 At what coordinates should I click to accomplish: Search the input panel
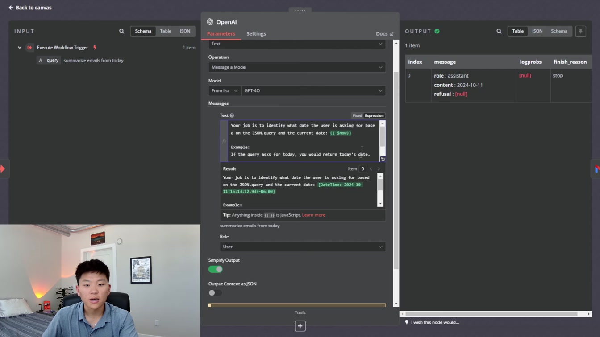(122, 31)
